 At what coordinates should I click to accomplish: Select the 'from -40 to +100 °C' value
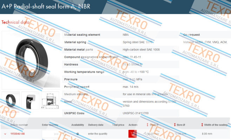point(136,72)
